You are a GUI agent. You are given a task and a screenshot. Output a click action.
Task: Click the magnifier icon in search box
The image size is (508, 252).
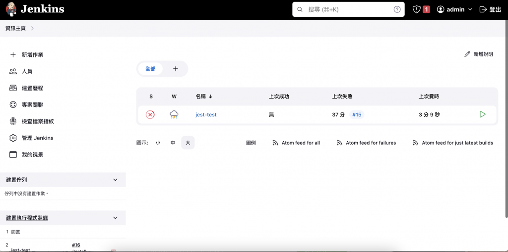click(x=300, y=9)
